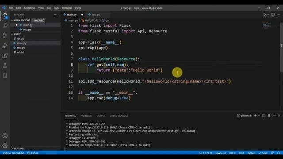Open the Accounts icon
The width and height of the screenshot is (283, 159).
click(x=5, y=136)
